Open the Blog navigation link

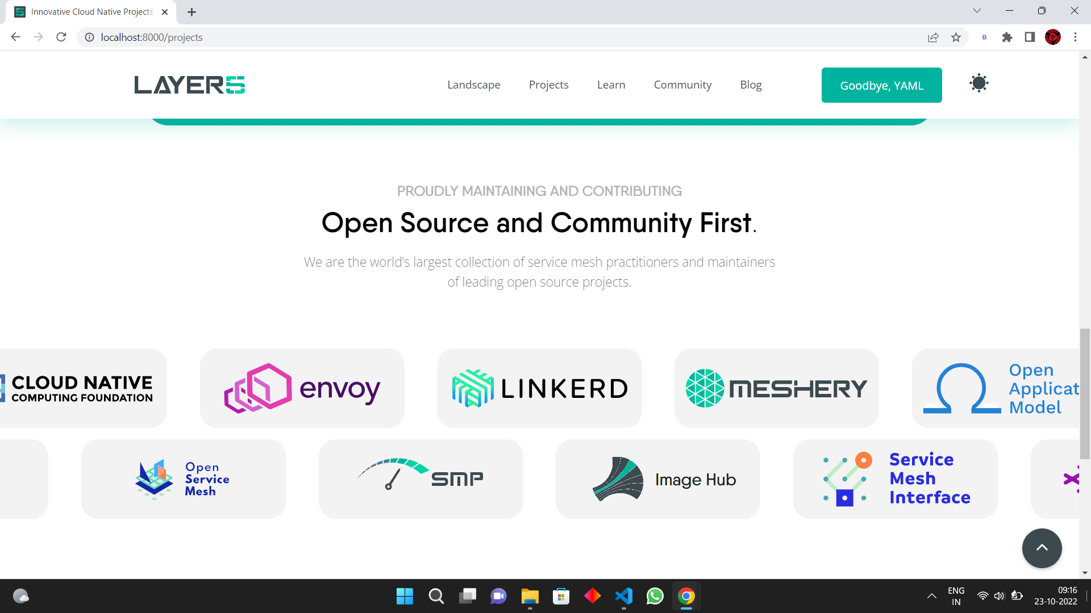coord(751,85)
